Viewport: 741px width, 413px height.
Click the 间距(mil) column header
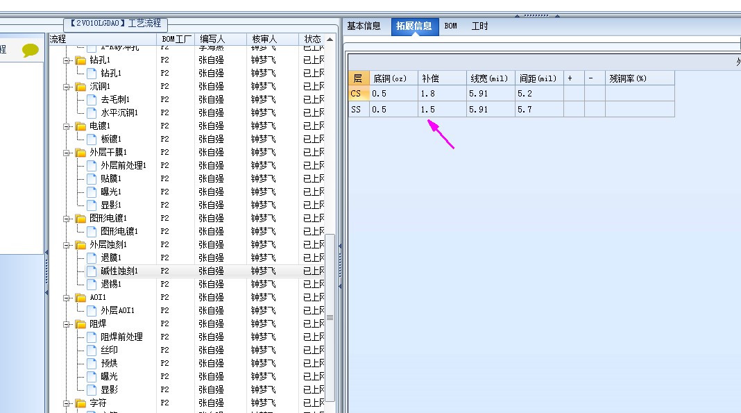pos(539,78)
